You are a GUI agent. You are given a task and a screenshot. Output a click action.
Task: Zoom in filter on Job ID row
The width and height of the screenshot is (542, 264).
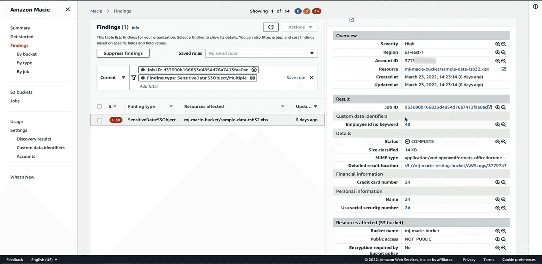(x=498, y=107)
